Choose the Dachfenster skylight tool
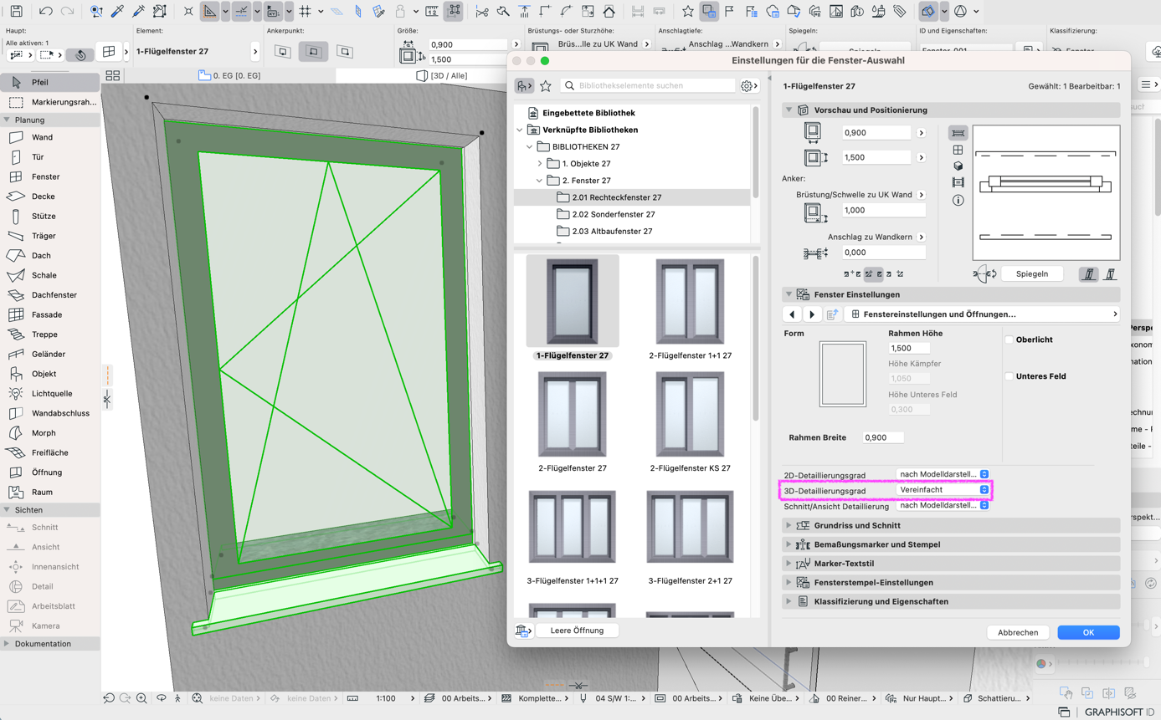 coord(50,295)
